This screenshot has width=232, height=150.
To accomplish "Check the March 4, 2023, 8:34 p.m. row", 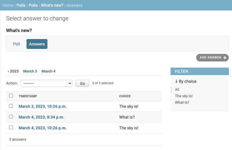I will (x=11, y=117).
